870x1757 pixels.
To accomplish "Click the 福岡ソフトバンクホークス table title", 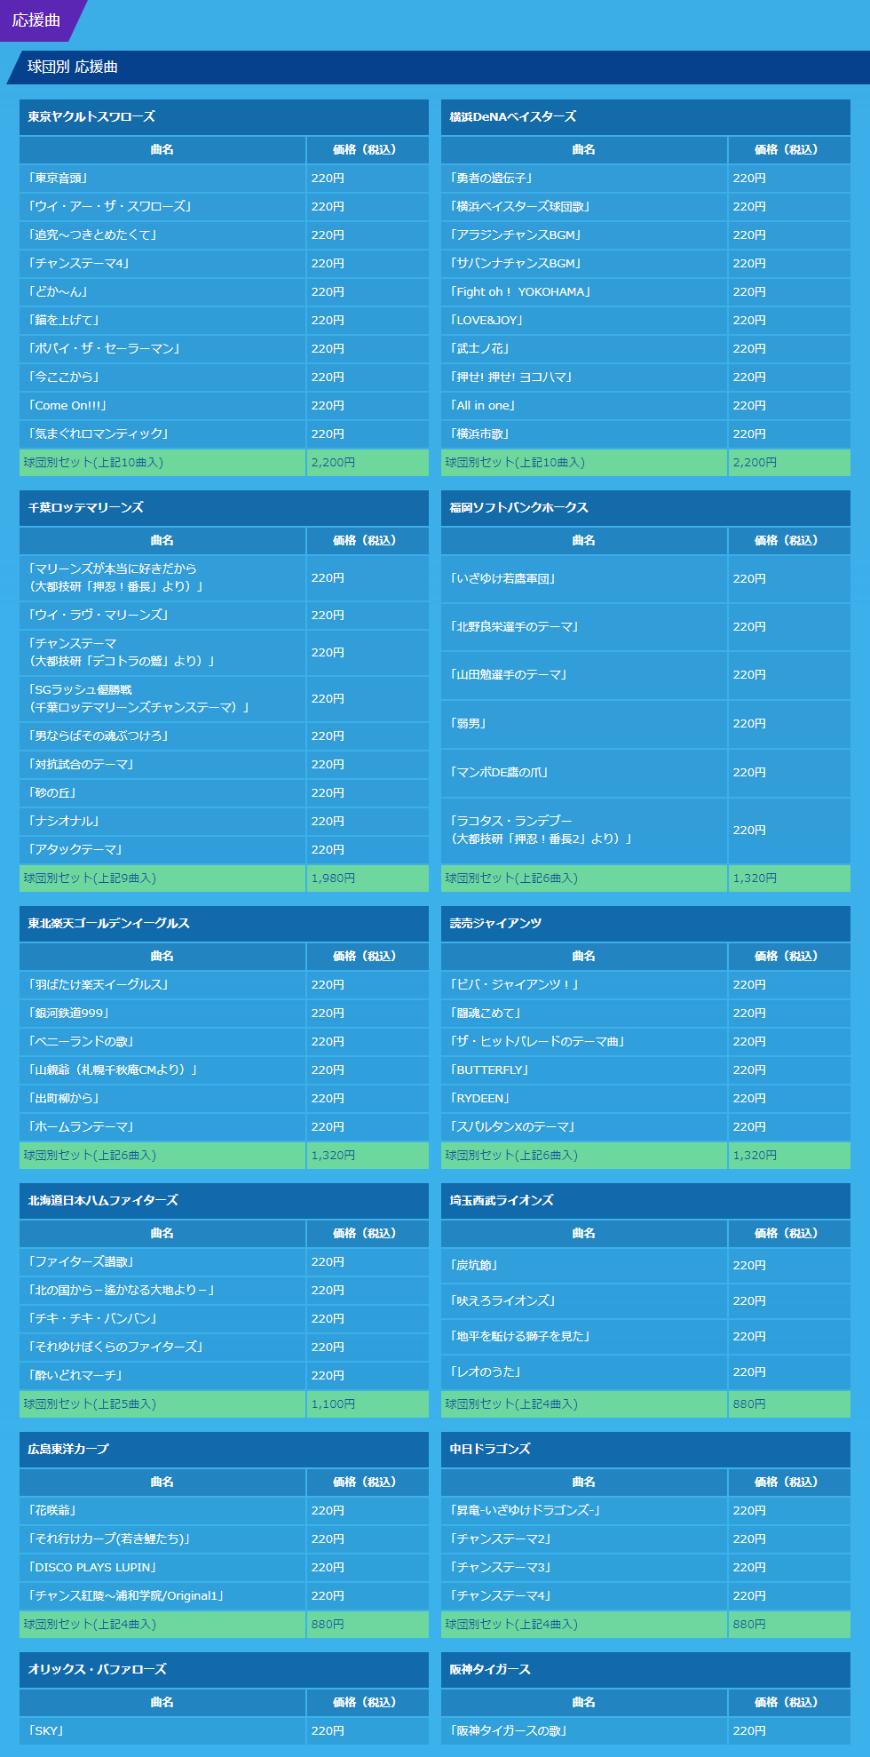I will tap(645, 508).
